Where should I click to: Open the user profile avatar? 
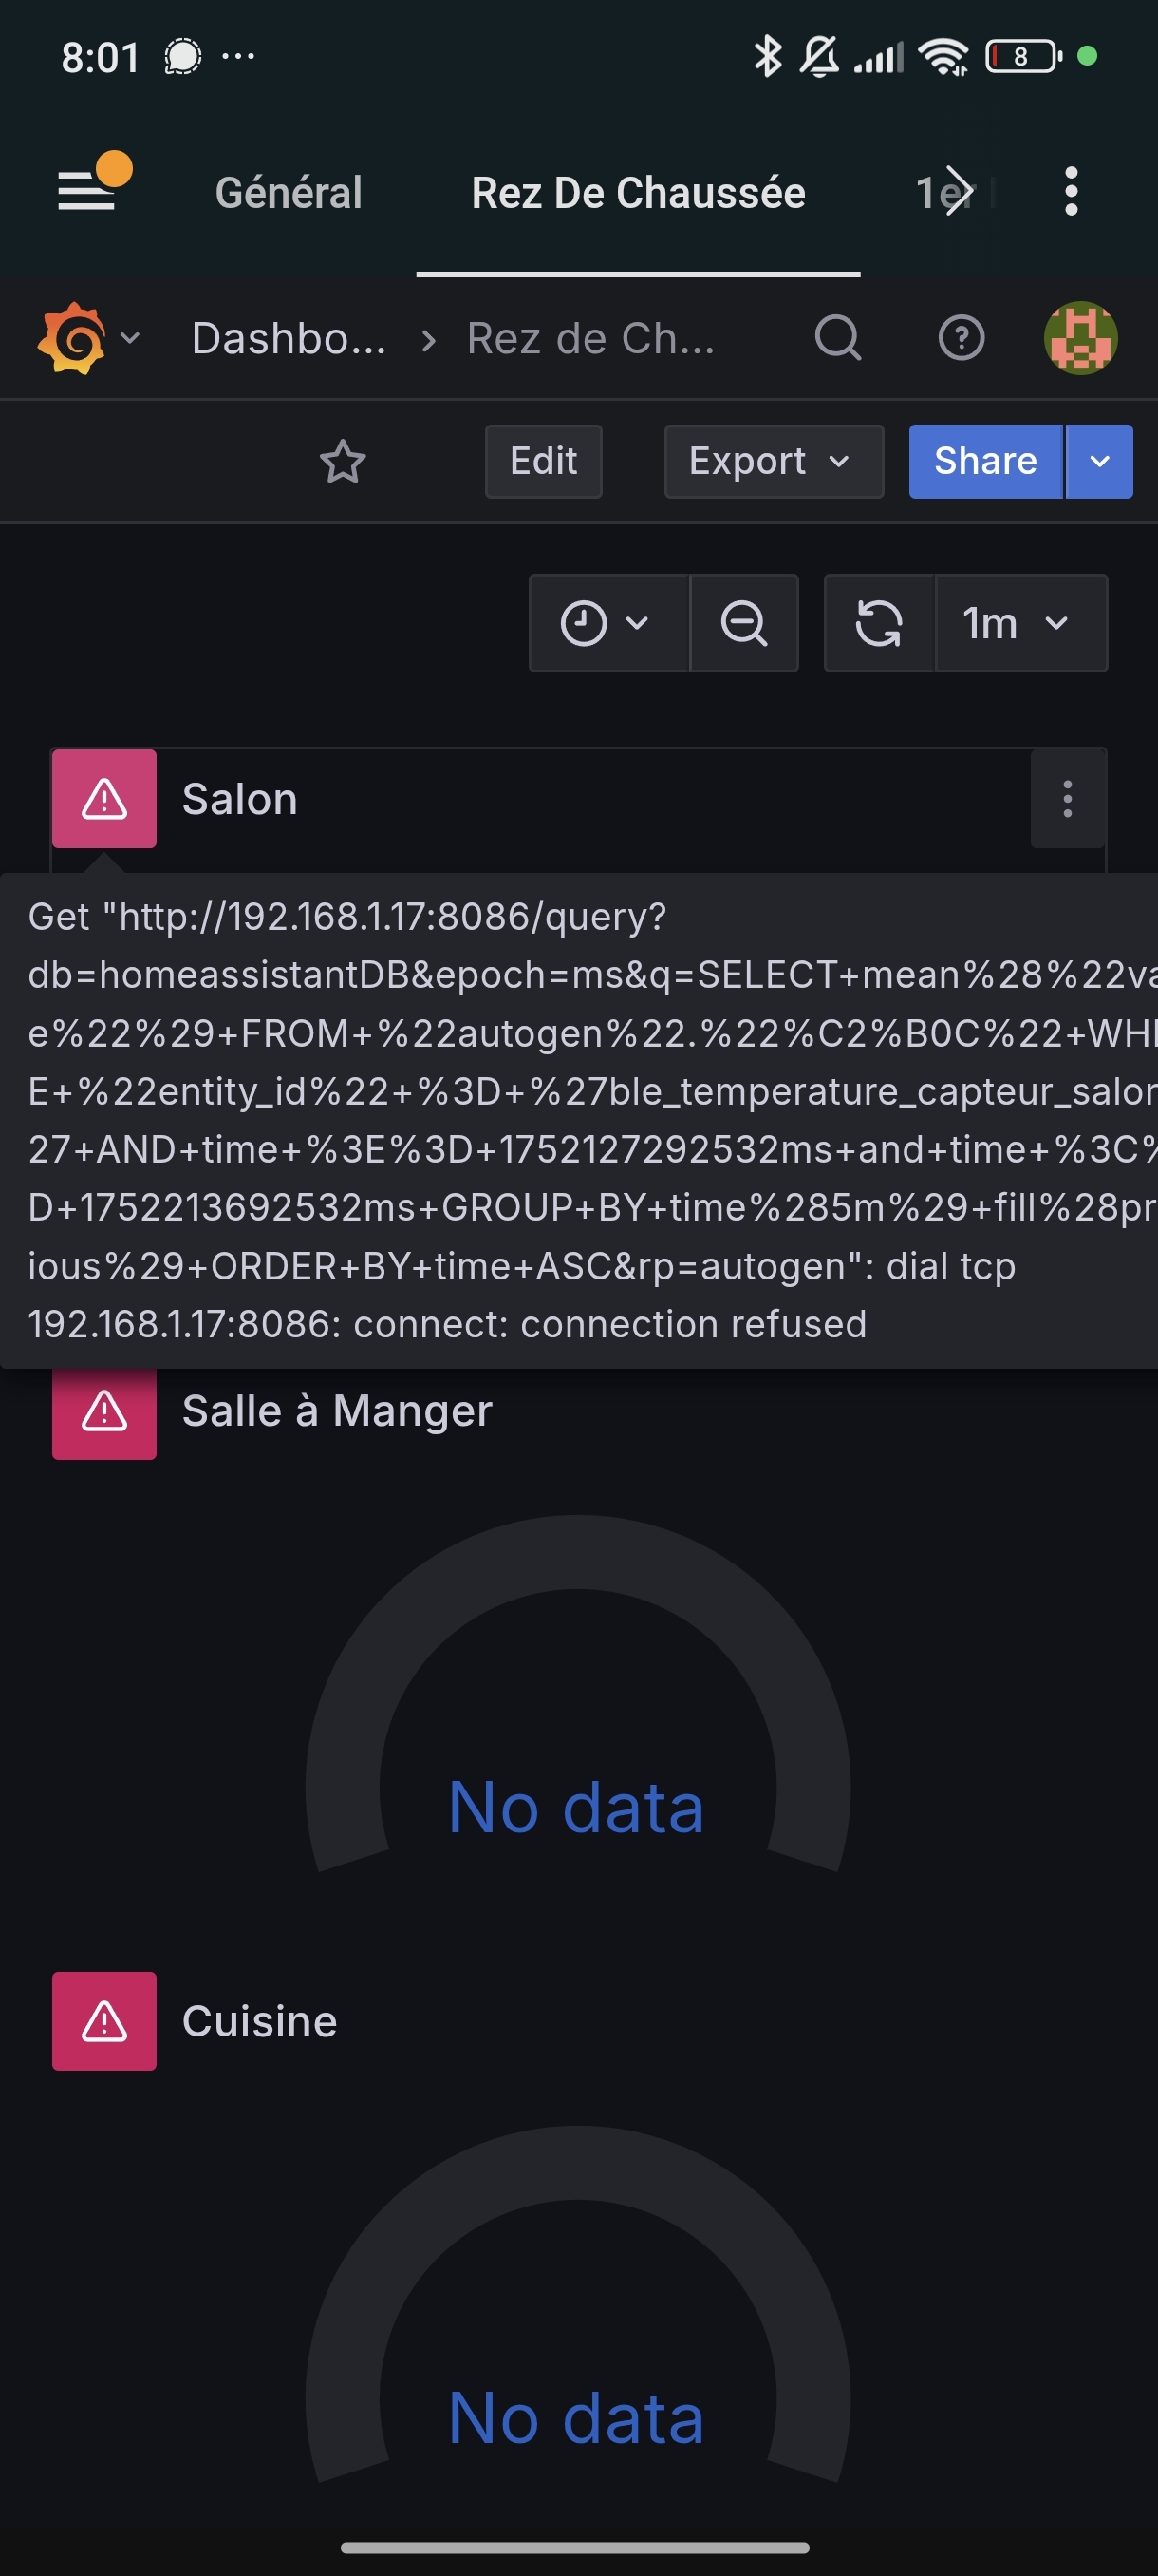(x=1080, y=338)
